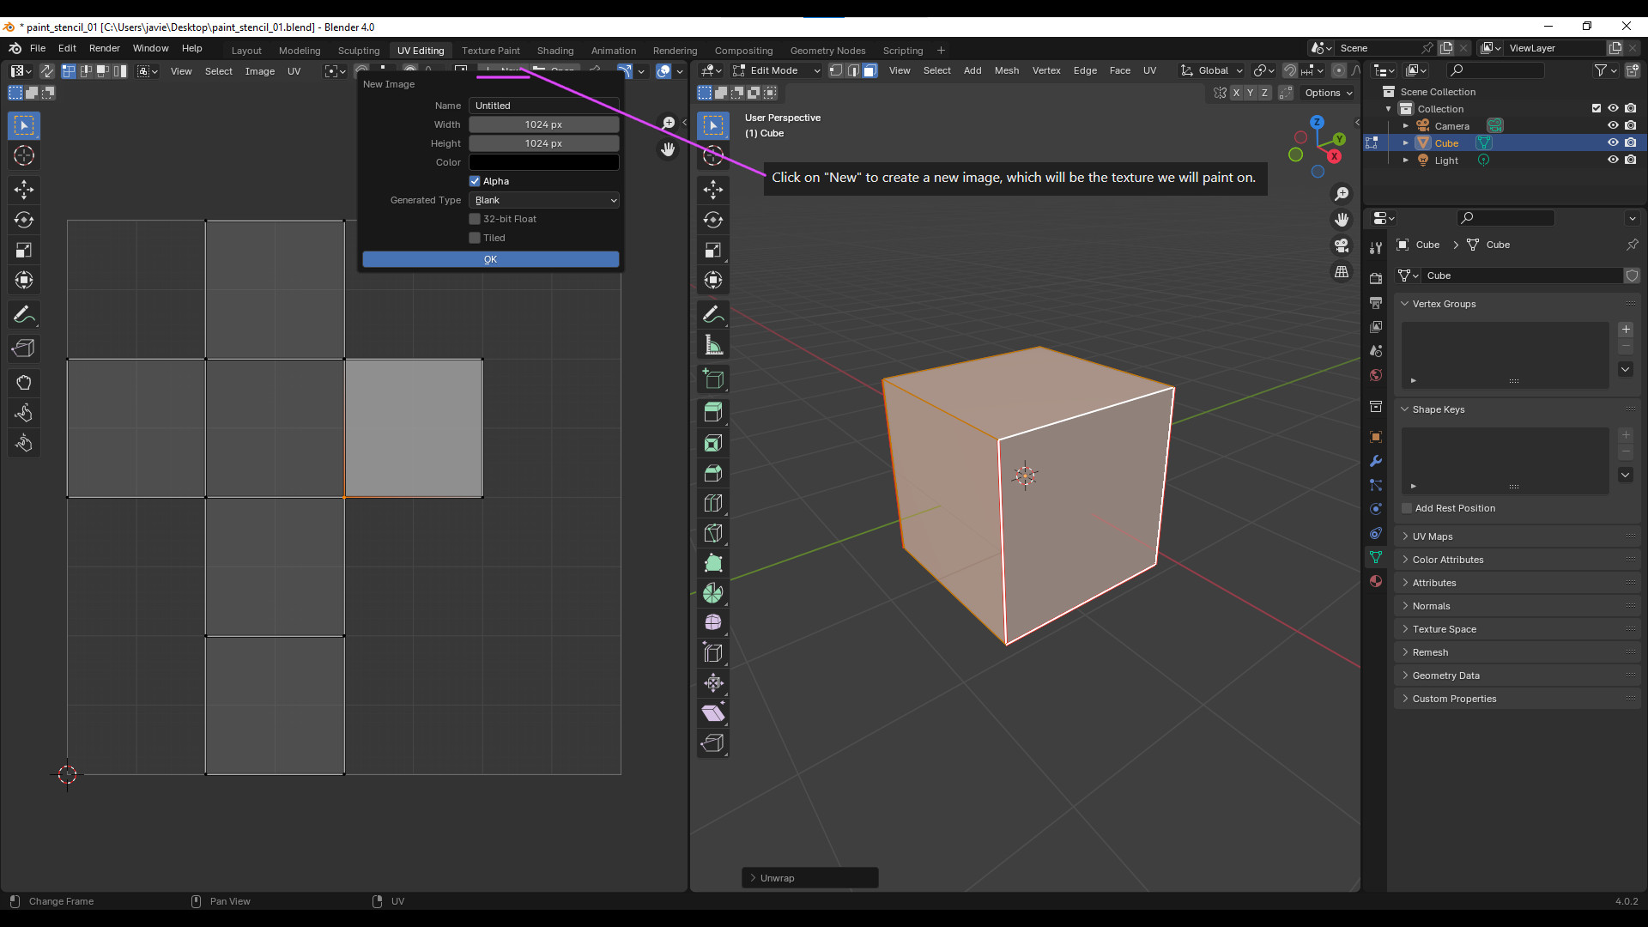The height and width of the screenshot is (927, 1648).
Task: Toggle camera view in 3D viewport
Action: pyautogui.click(x=1342, y=245)
